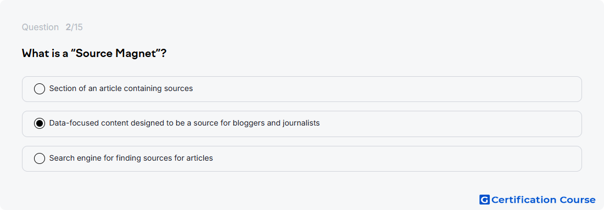This screenshot has width=604, height=210.
Task: Select the 'Section of an article' radio button
Action: (40, 89)
